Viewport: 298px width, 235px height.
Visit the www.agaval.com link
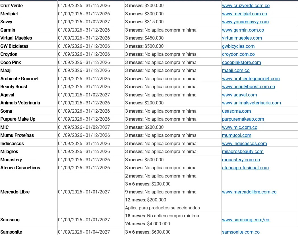[239, 95]
